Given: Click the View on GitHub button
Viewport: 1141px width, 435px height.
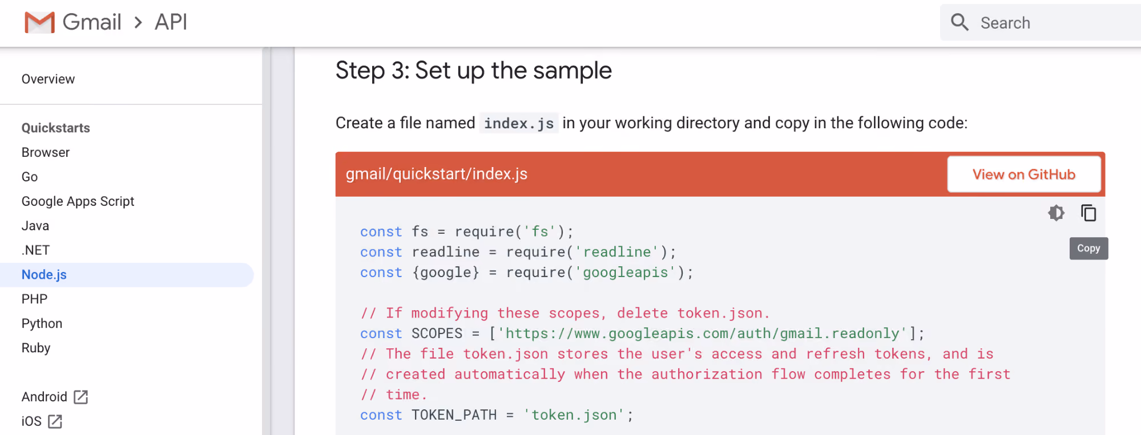Looking at the screenshot, I should [1024, 174].
